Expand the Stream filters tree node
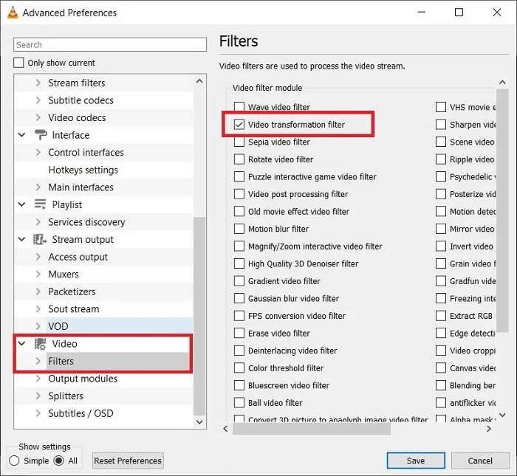517x476 pixels. [x=38, y=83]
